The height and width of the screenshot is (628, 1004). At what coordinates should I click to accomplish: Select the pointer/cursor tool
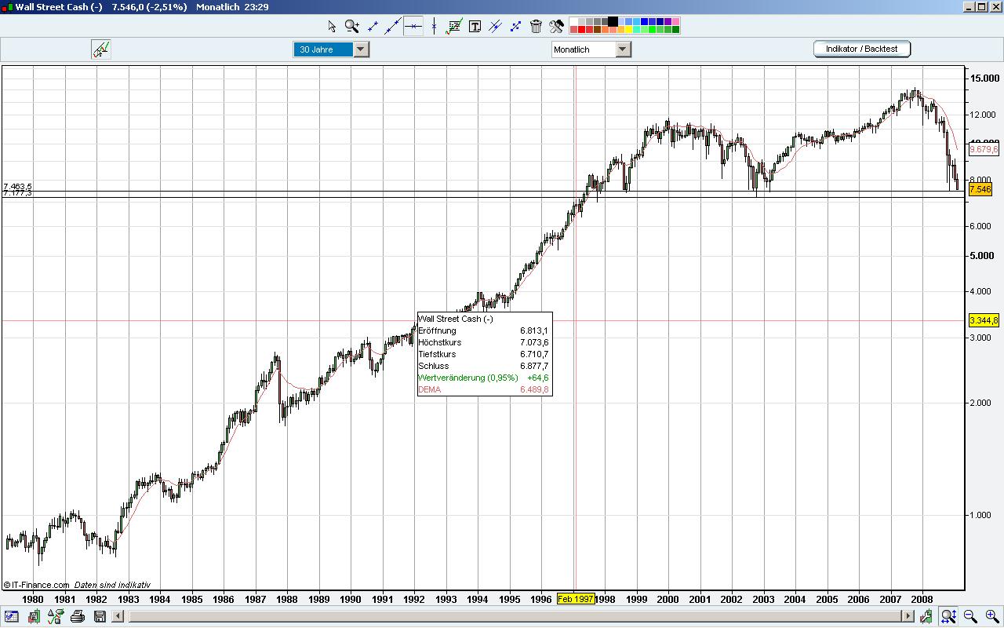click(332, 26)
